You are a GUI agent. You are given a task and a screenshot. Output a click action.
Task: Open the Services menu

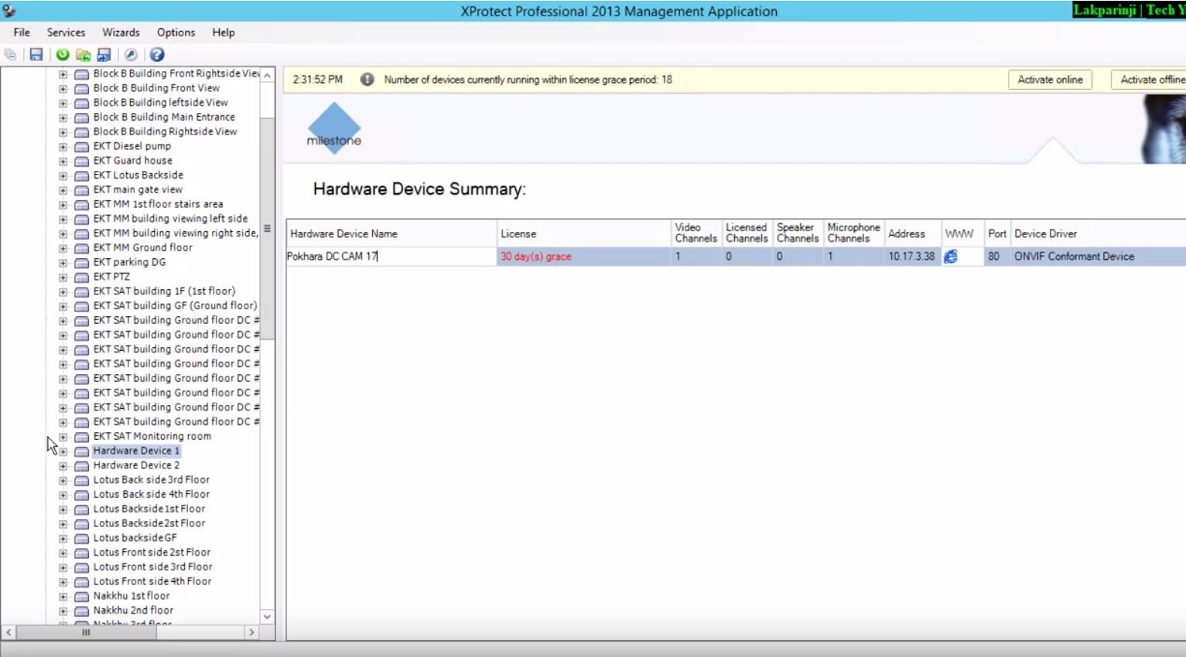click(x=66, y=32)
